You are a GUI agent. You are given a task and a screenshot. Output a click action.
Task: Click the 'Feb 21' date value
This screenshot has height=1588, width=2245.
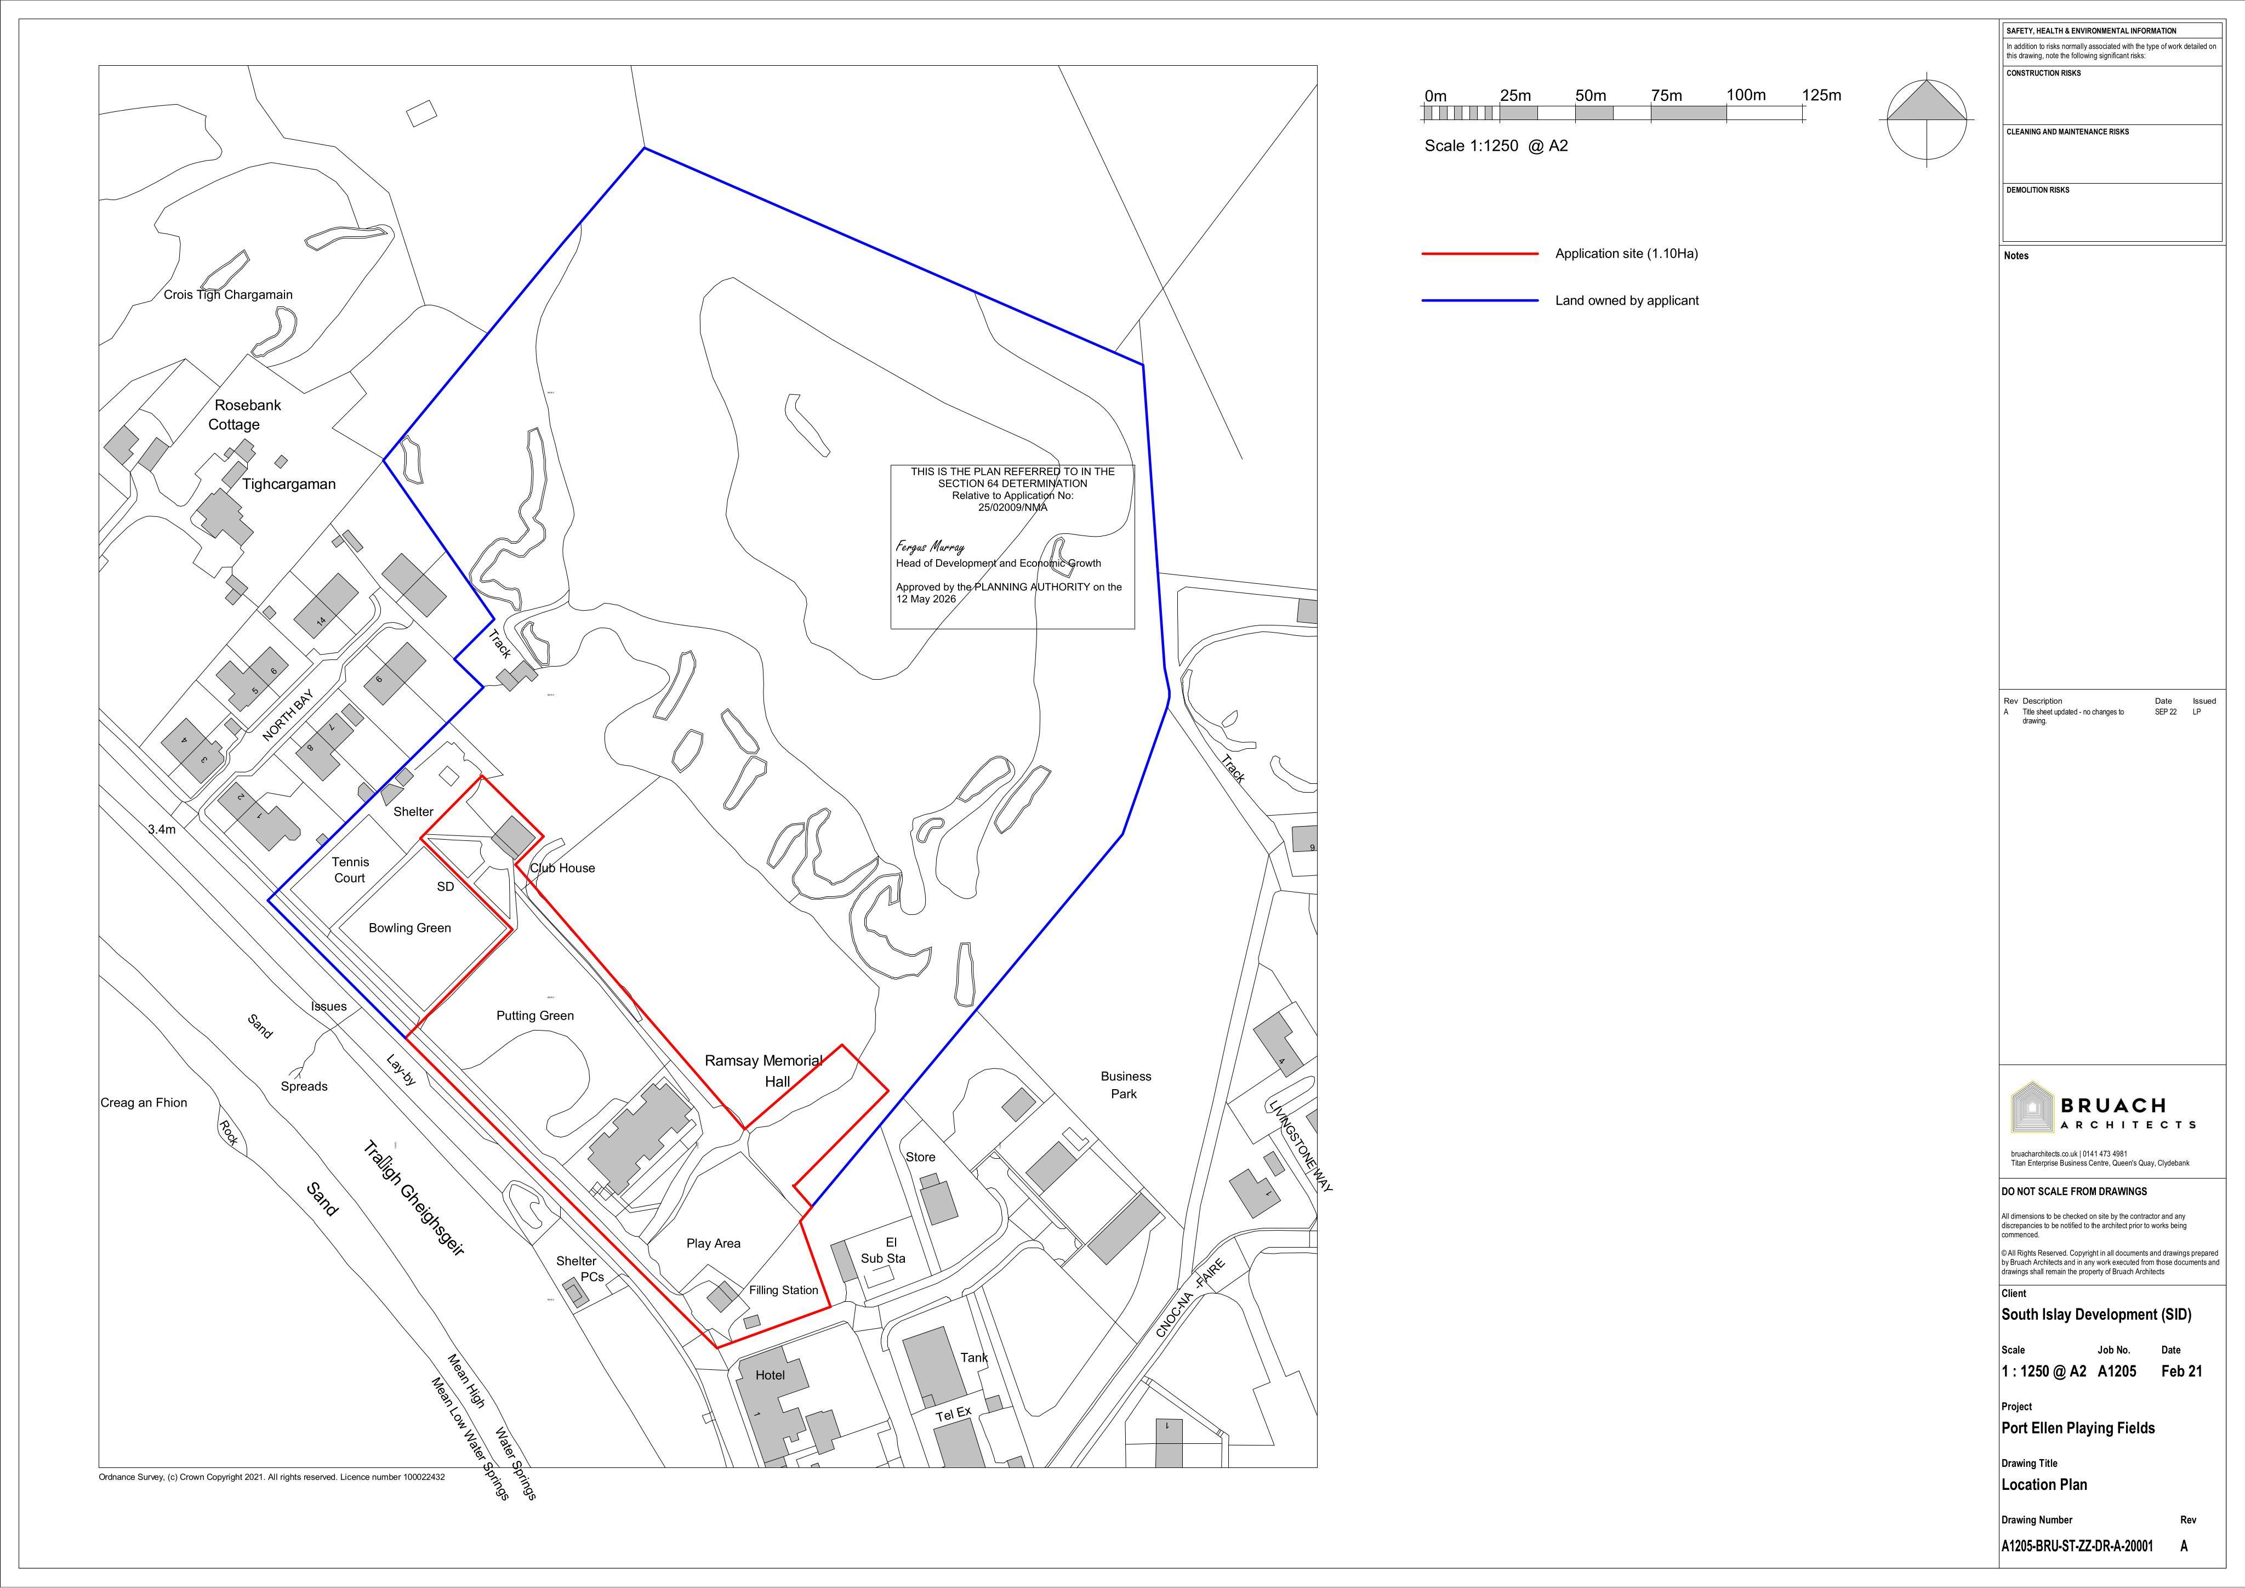pos(2181,1372)
